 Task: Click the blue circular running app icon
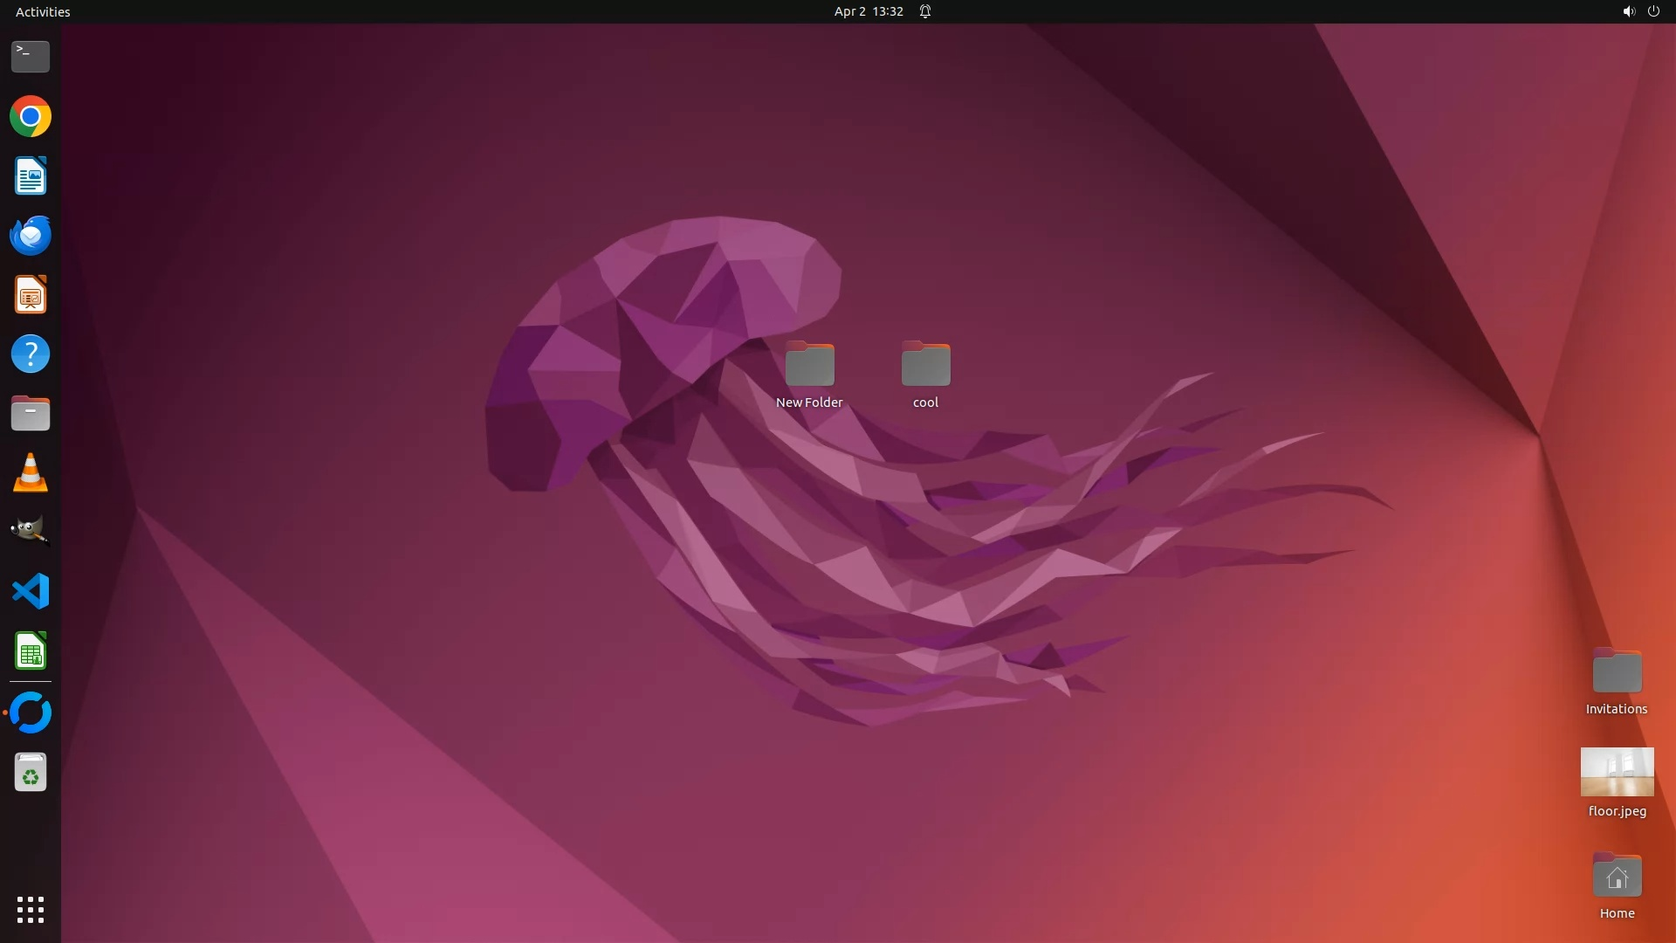click(31, 712)
